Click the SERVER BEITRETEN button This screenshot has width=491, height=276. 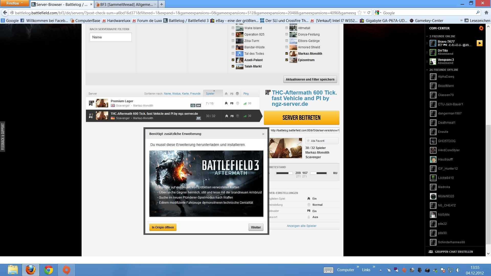302,118
